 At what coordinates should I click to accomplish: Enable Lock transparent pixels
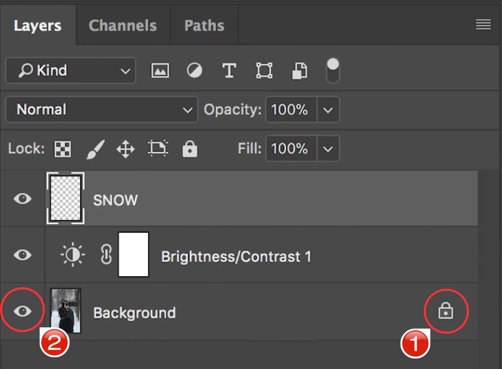tap(62, 148)
